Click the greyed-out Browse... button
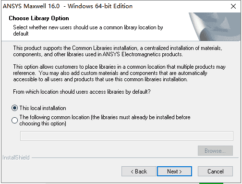Screen dimensions: 242x184 tap(215, 151)
